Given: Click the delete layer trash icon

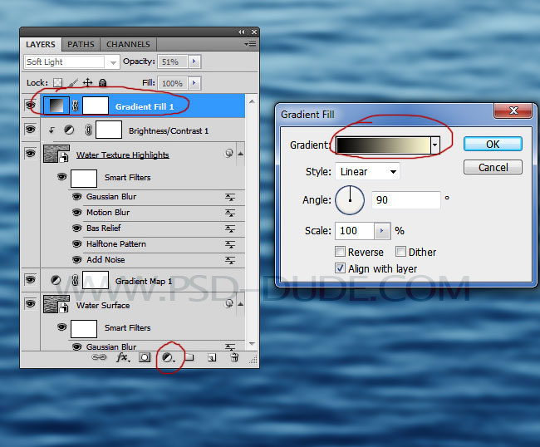Looking at the screenshot, I should [x=234, y=357].
